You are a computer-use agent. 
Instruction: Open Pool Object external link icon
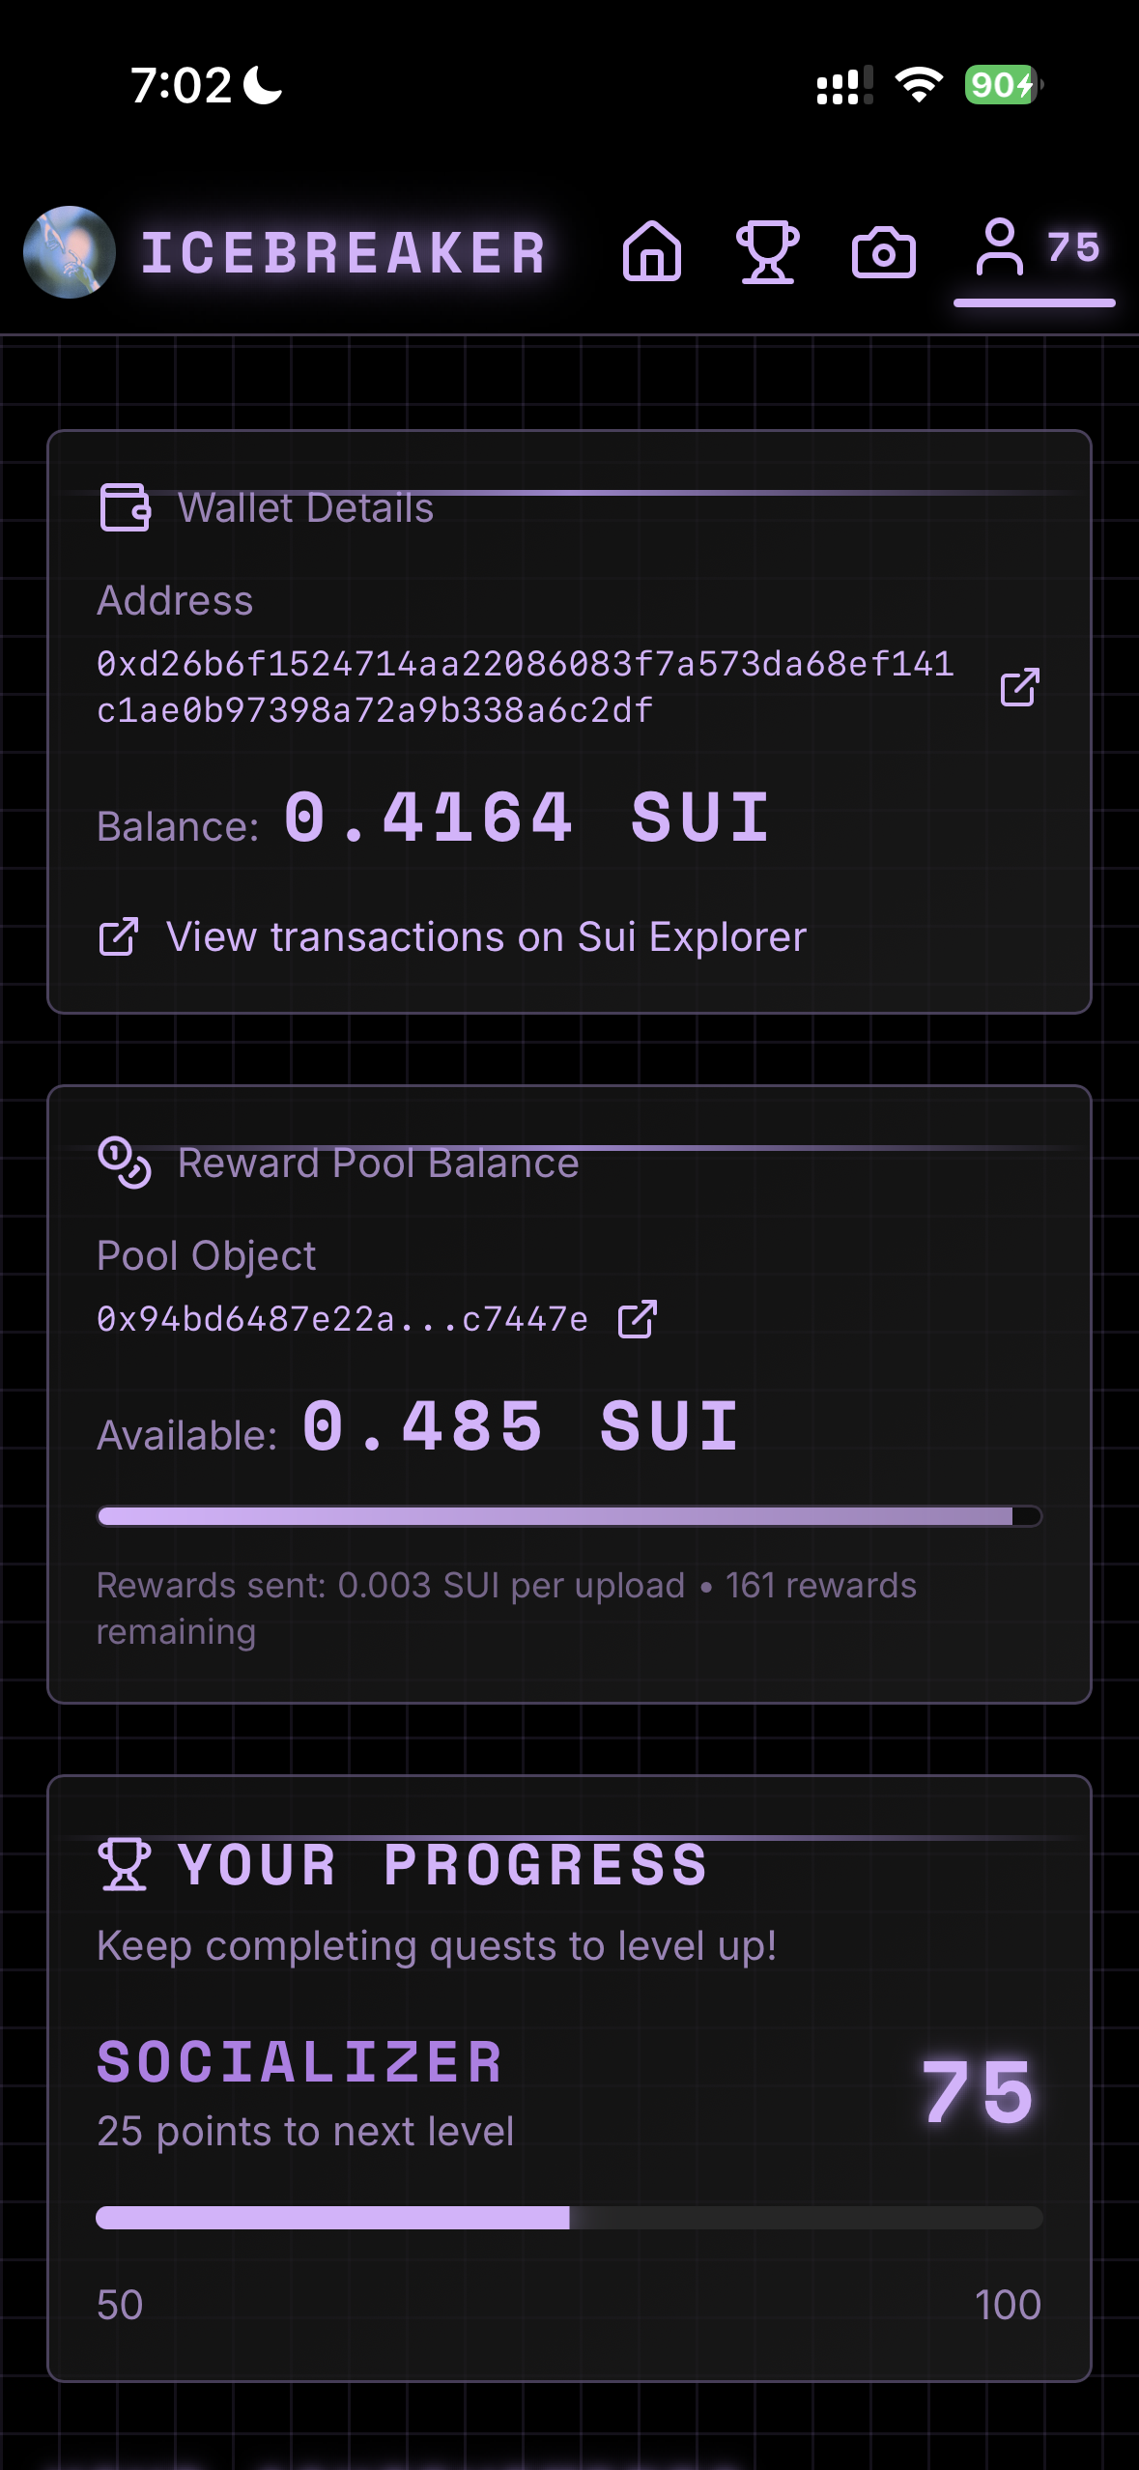tap(638, 1319)
